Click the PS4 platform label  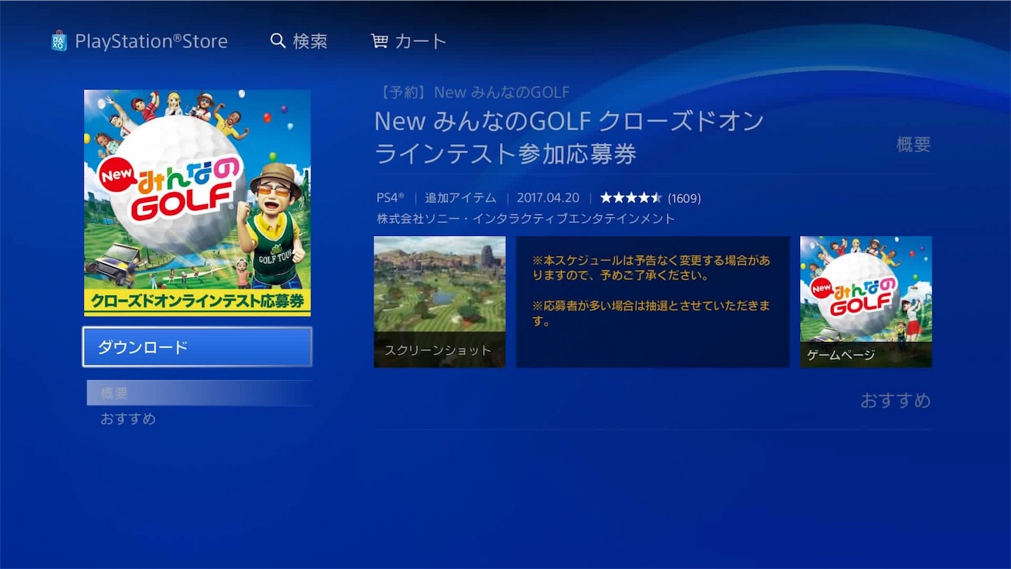(390, 198)
